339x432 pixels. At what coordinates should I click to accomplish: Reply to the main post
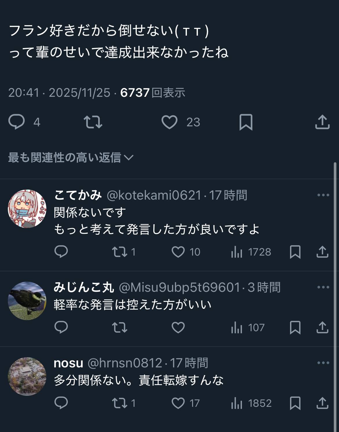click(17, 122)
